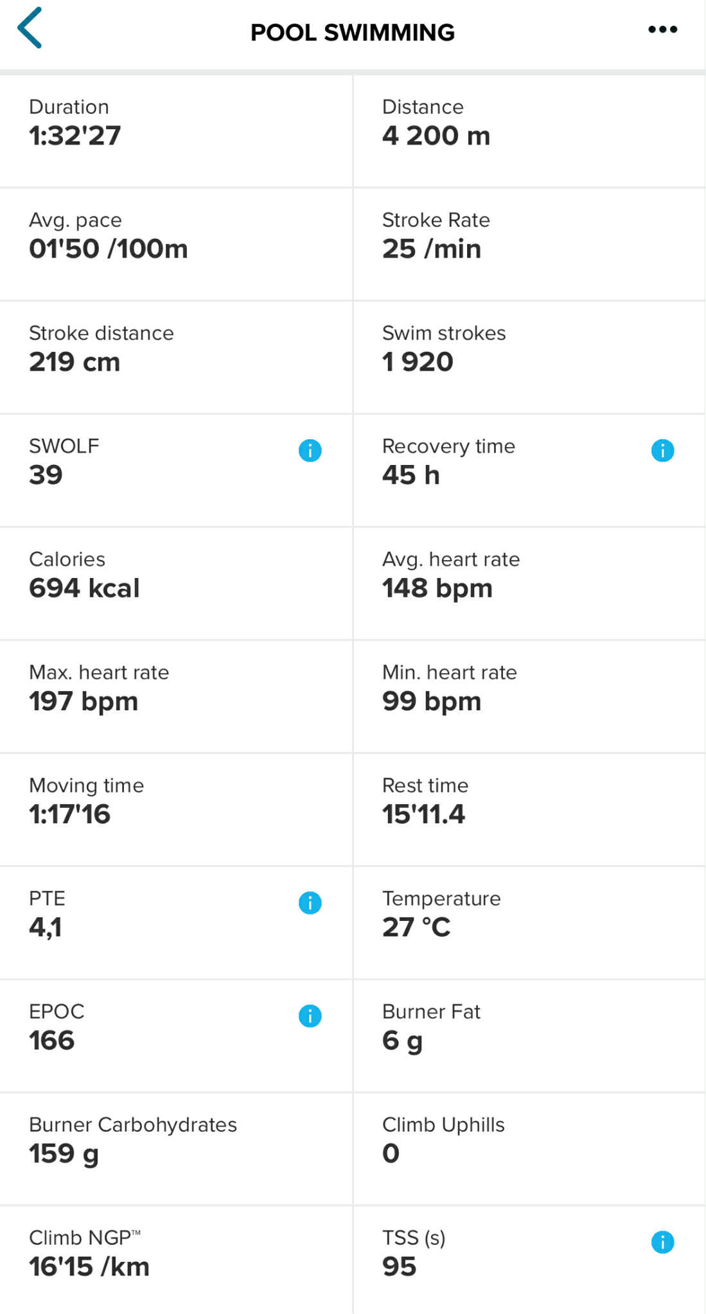Tap the Avg. pace value
Viewport: 706px width, 1314px height.
[x=109, y=249]
